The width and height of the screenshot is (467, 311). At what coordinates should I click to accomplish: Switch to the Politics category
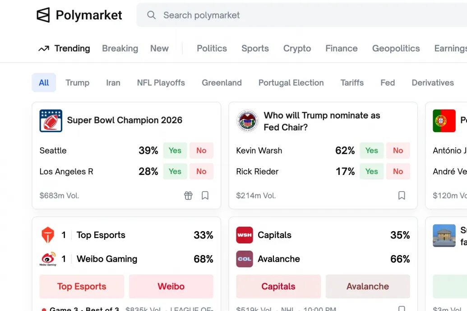[x=212, y=48]
